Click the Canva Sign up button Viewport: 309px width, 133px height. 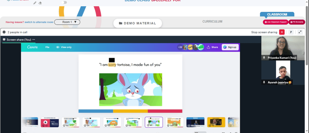pyautogui.click(x=230, y=47)
